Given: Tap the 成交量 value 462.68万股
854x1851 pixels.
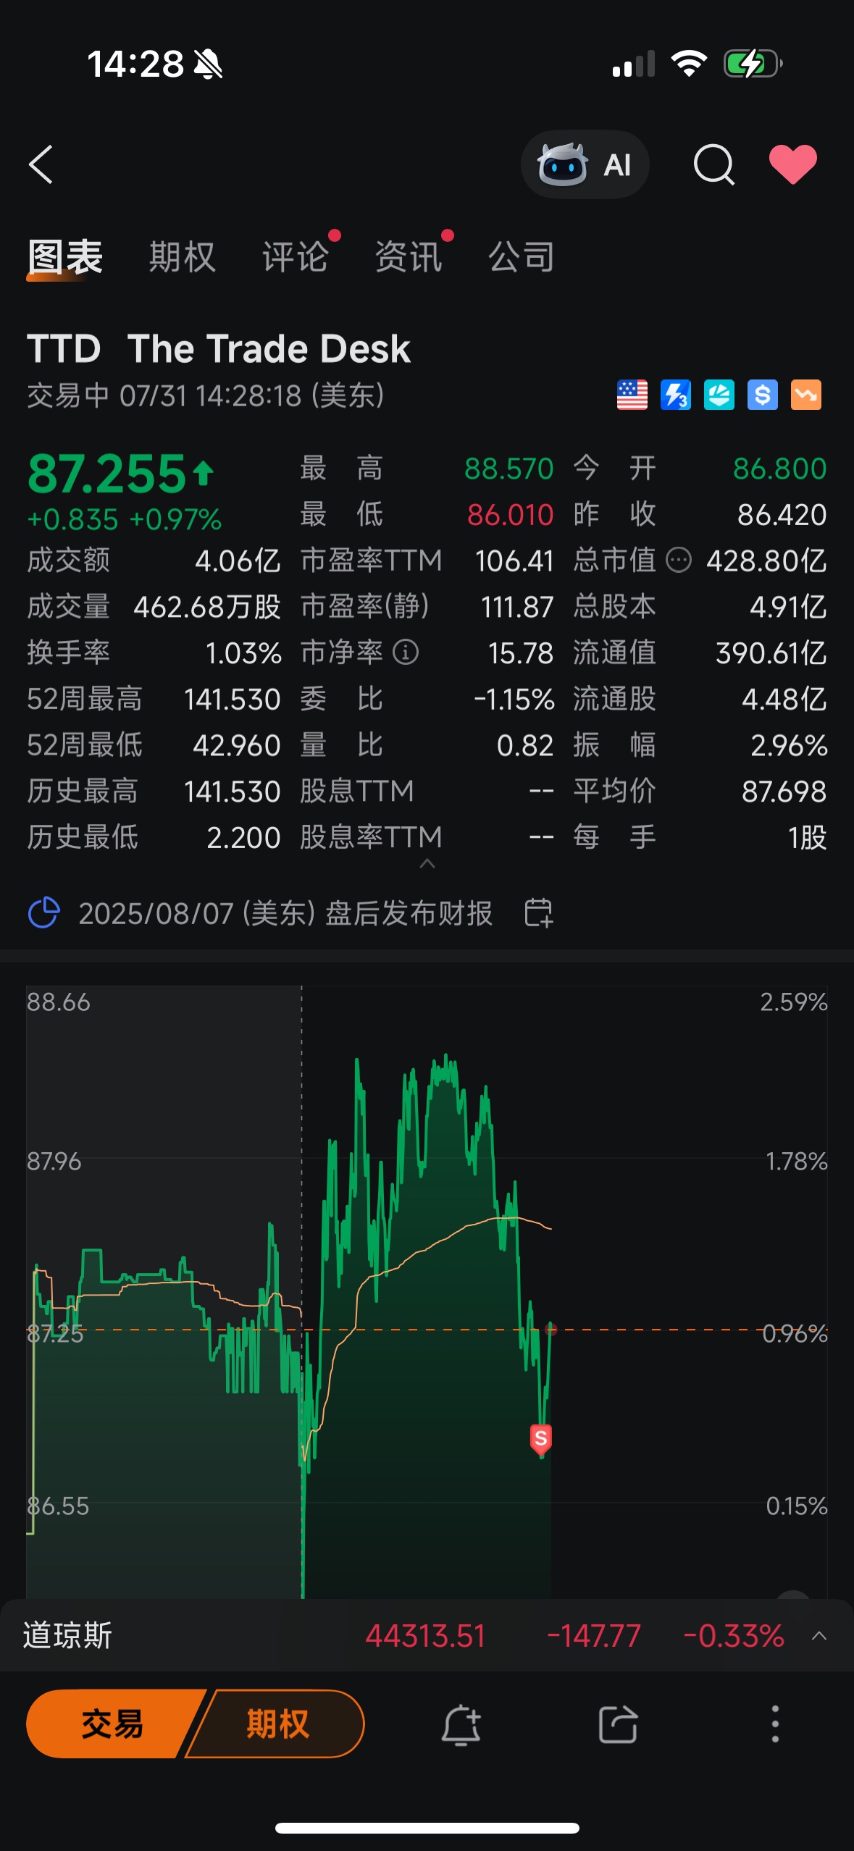Looking at the screenshot, I should (x=207, y=607).
